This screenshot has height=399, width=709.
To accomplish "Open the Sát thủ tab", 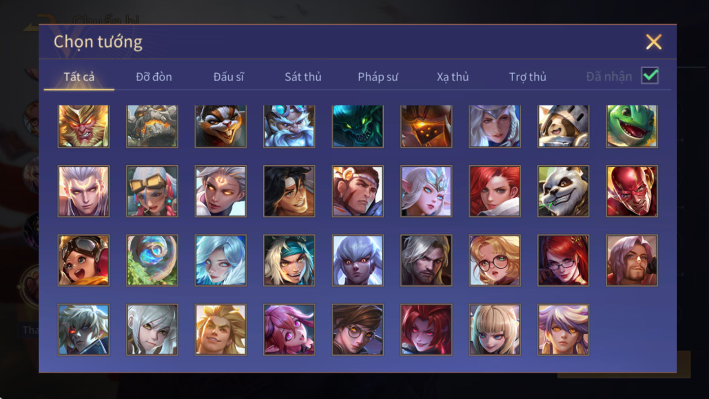I will 303,77.
